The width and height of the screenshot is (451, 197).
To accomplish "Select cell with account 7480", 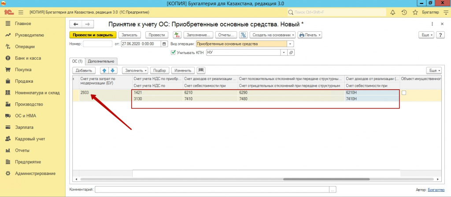I will (x=291, y=98).
